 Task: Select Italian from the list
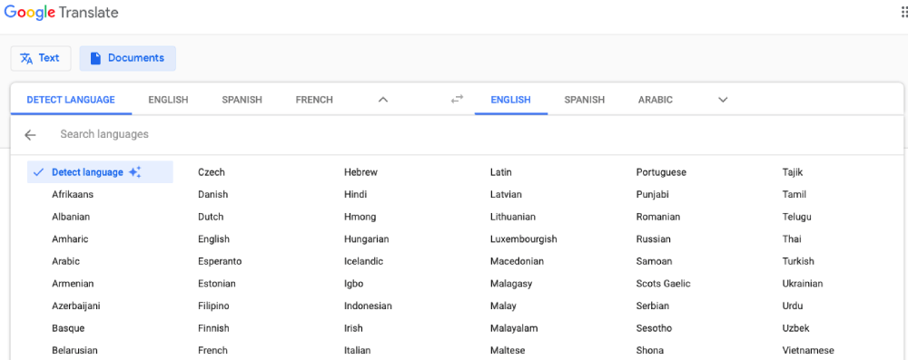click(357, 351)
